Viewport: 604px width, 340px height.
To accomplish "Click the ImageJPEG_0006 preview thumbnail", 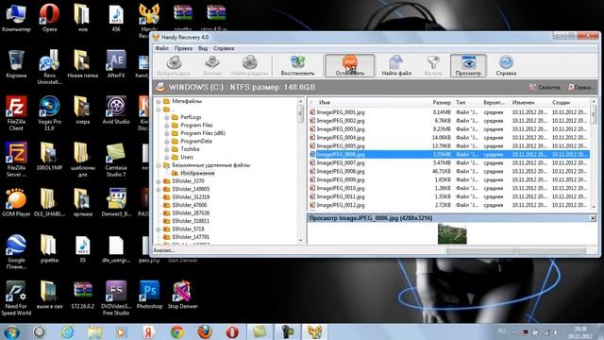I will pyautogui.click(x=452, y=233).
